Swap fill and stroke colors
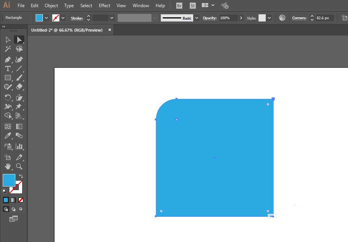This screenshot has width=348, height=242. [x=21, y=176]
